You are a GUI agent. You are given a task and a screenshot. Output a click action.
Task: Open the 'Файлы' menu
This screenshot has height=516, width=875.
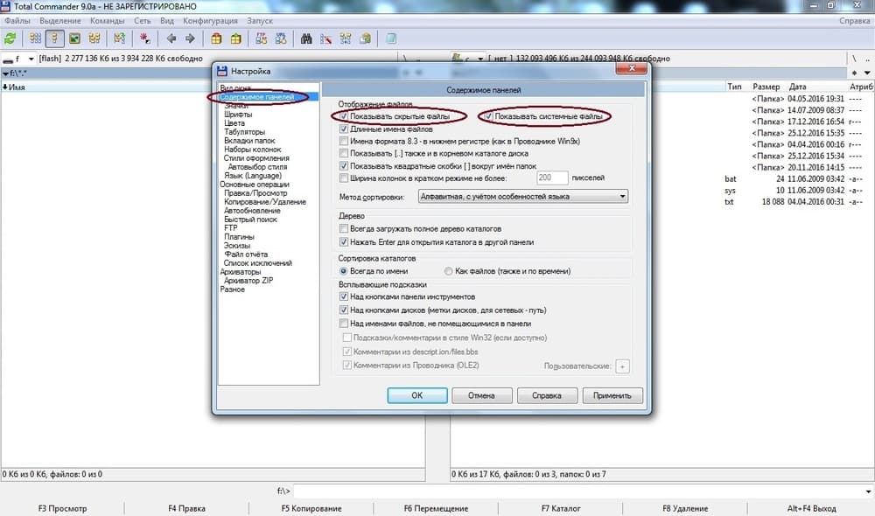click(17, 21)
